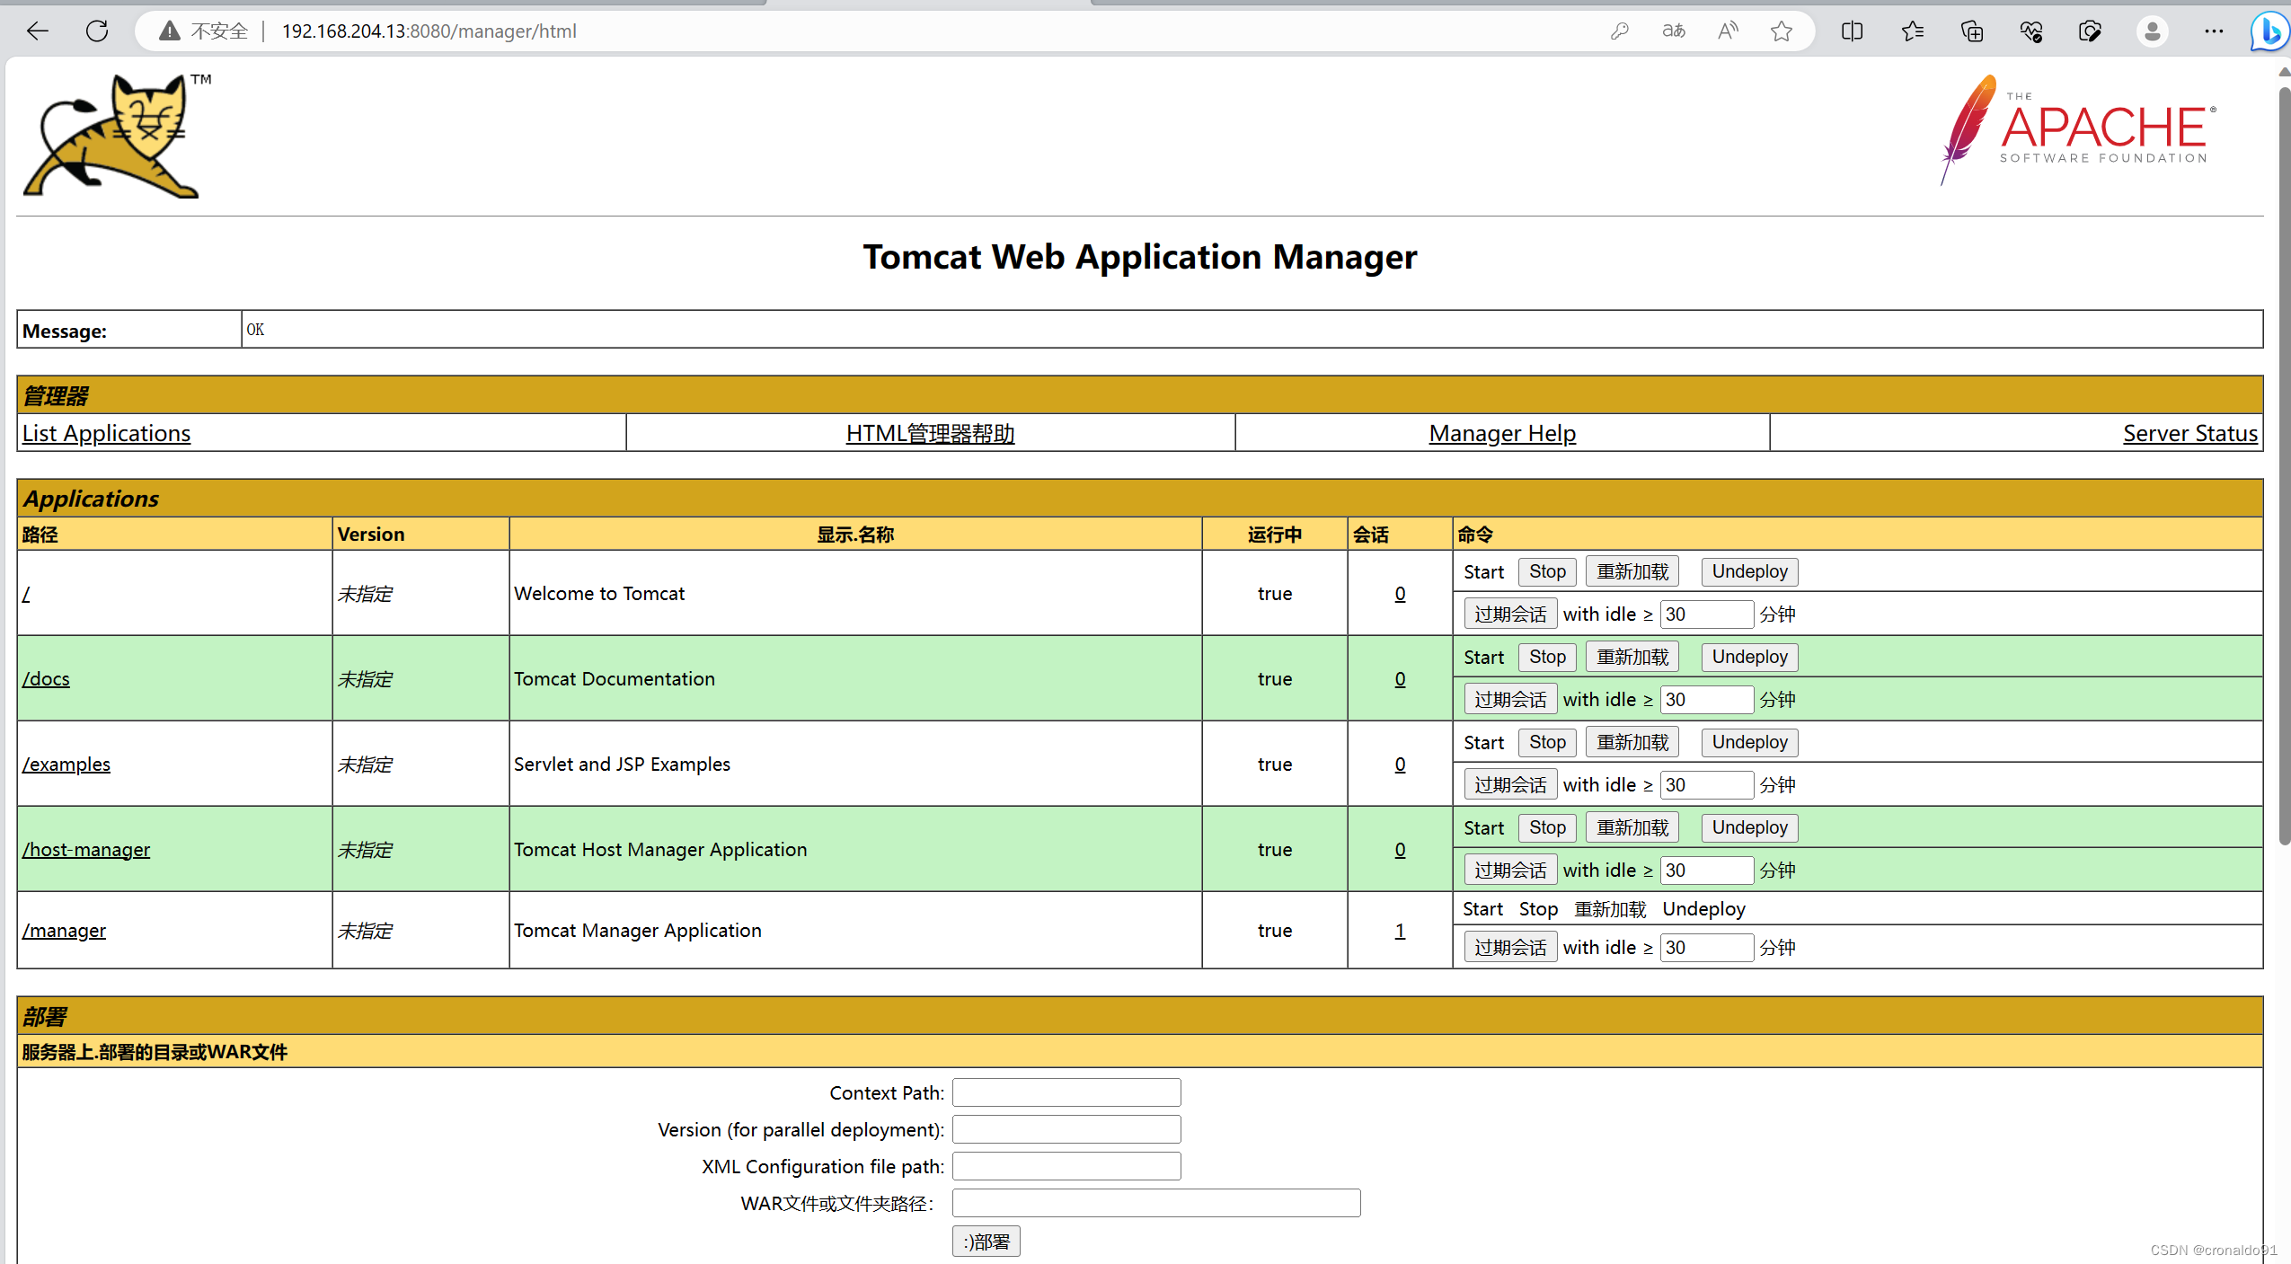Image resolution: width=2291 pixels, height=1264 pixels.
Task: Click idle minutes field in /host-manager row
Action: tap(1707, 871)
